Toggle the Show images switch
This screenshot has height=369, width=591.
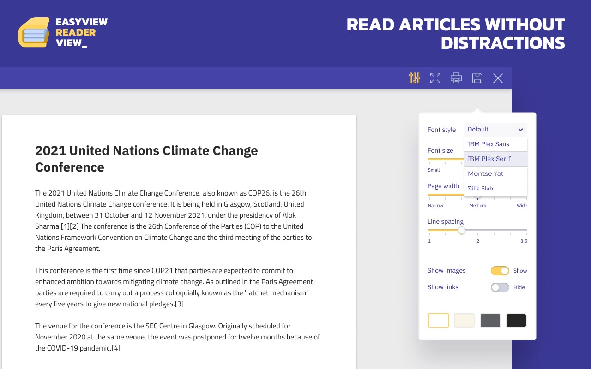500,271
